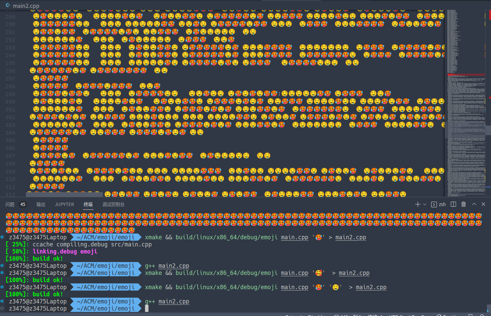491x316 pixels.
Task: Click the minimap code overview
Action: 466,102
